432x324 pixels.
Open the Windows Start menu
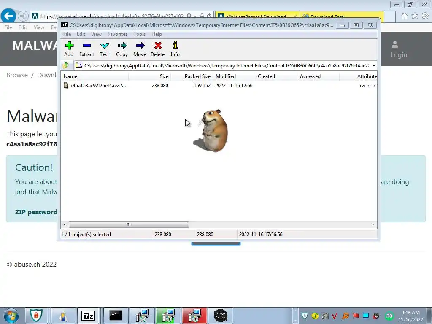click(11, 316)
